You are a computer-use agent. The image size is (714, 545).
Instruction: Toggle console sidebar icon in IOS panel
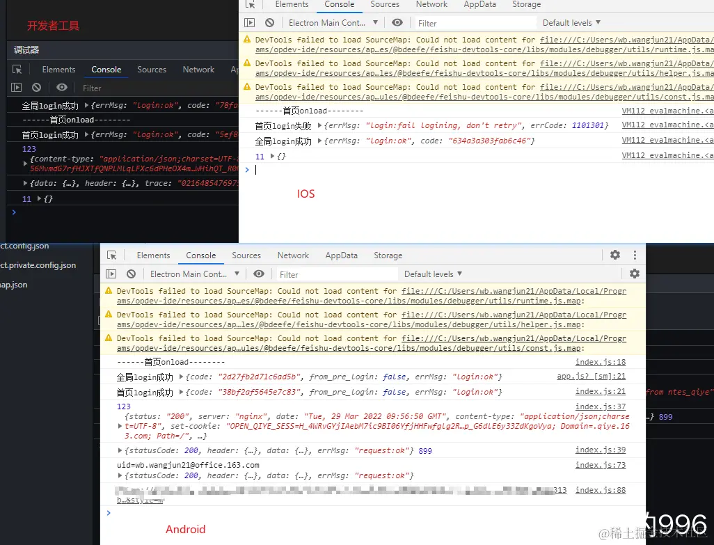[250, 23]
